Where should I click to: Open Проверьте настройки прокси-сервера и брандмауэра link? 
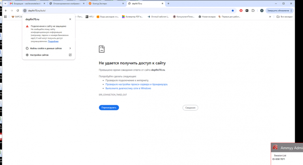[x=137, y=84]
